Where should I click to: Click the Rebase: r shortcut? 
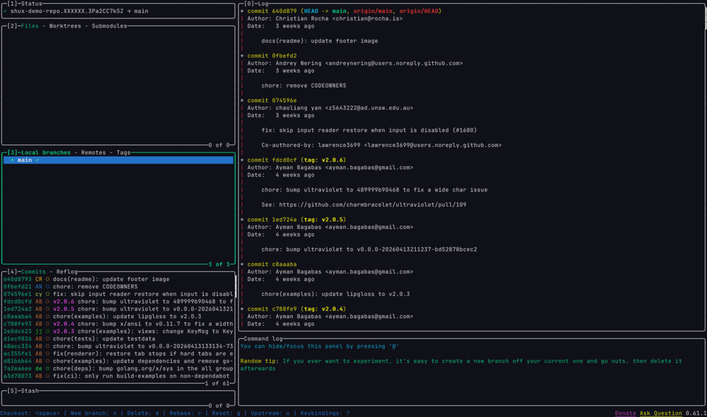[x=187, y=413]
